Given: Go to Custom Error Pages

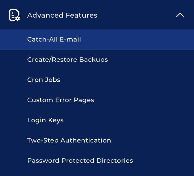Looking at the screenshot, I should (x=61, y=100).
